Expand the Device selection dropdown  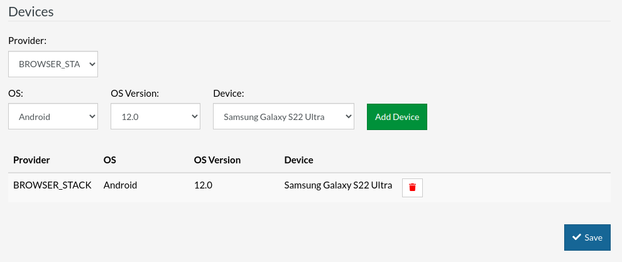[283, 117]
